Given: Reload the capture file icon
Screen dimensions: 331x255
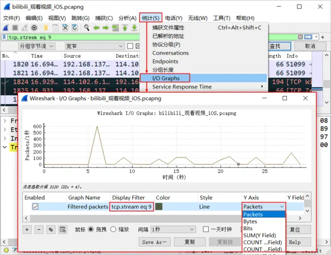Looking at the screenshot, I should pos(75,28).
